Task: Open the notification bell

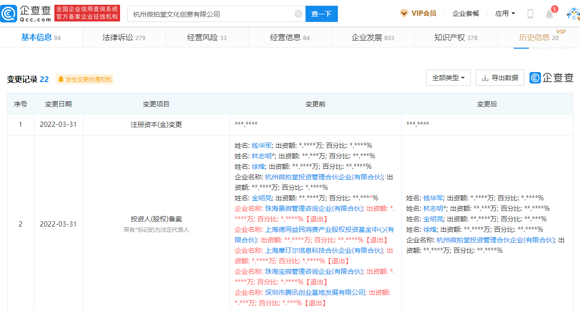Action: pyautogui.click(x=549, y=14)
